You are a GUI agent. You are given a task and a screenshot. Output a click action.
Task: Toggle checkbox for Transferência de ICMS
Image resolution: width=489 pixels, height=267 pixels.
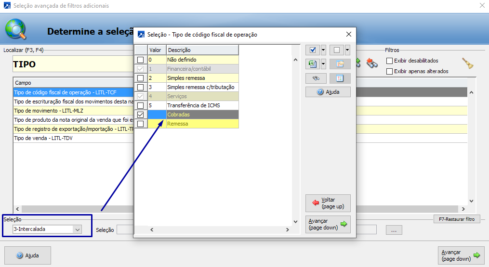tap(141, 106)
